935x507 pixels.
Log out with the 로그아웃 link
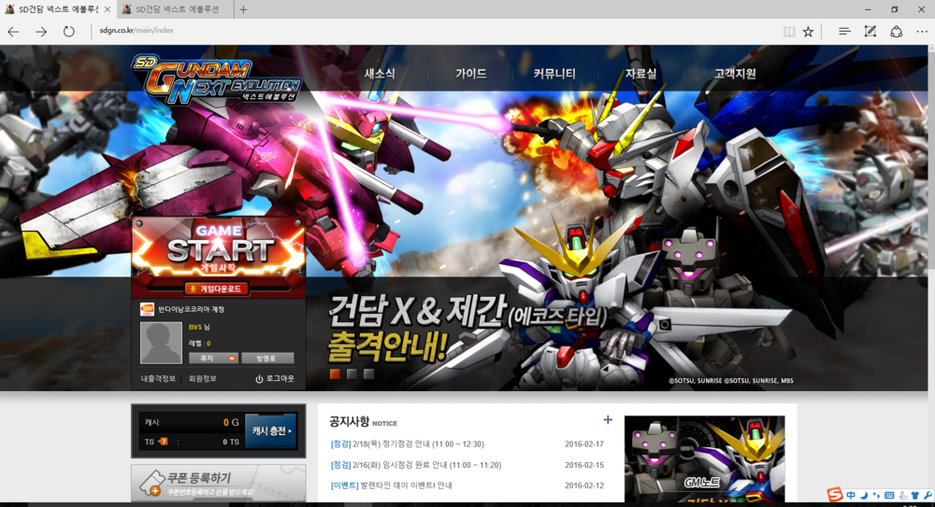point(275,379)
